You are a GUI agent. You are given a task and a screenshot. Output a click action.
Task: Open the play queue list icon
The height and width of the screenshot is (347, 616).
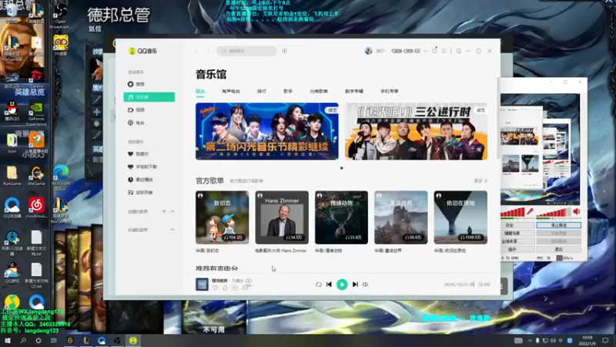(484, 285)
